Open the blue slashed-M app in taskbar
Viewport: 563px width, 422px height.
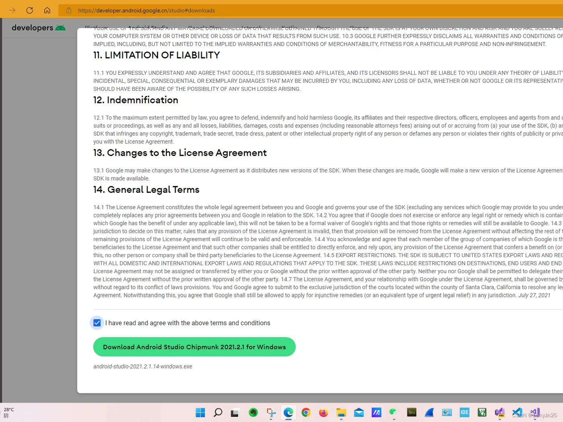point(376,412)
